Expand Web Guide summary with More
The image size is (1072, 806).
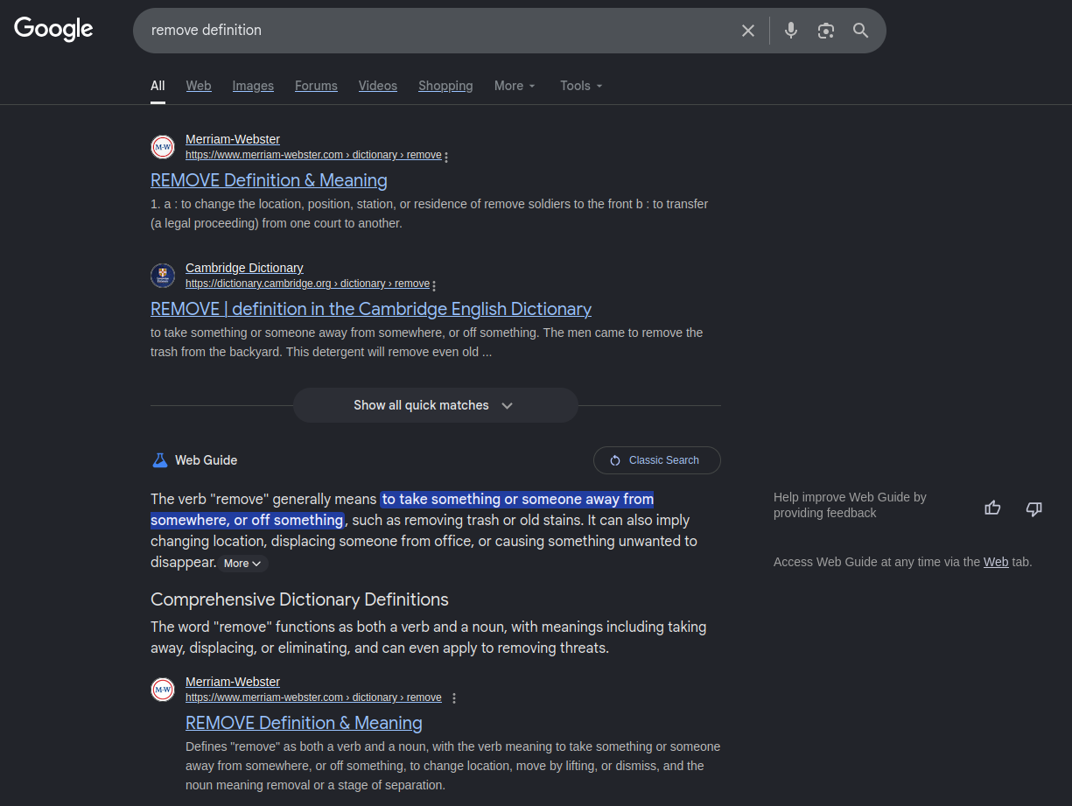tap(242, 564)
